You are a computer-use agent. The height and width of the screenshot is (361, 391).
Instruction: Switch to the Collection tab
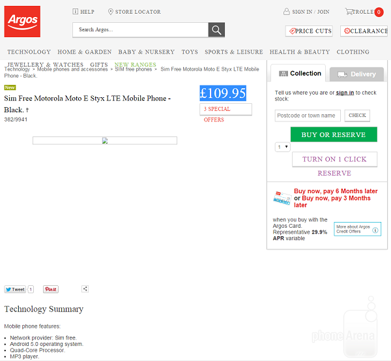(x=300, y=74)
